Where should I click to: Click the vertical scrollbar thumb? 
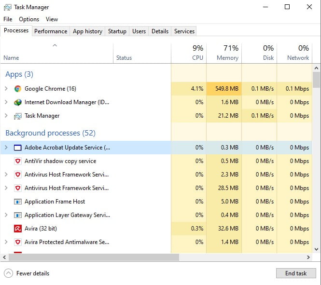[316, 80]
